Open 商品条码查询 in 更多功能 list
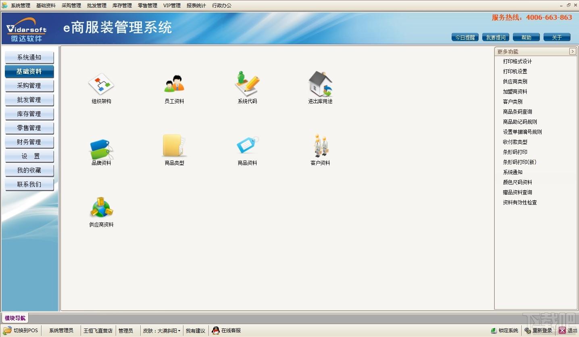The image size is (579, 337). [517, 112]
